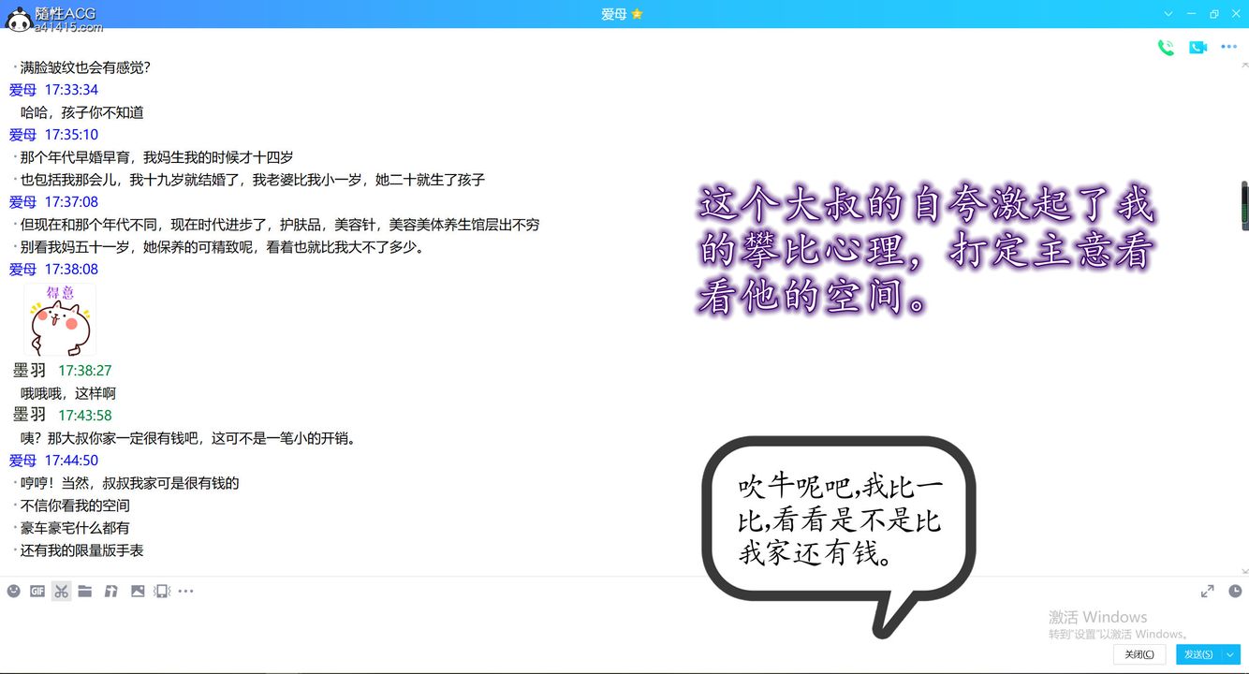This screenshot has height=674, width=1249.
Task: Open the emoji picker in the chat toolbar
Action: click(13, 591)
